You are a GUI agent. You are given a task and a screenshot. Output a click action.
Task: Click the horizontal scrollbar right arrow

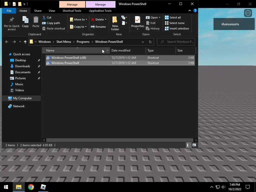coord(196,140)
